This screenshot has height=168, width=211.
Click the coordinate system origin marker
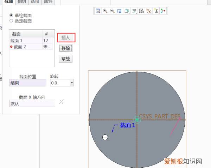pyautogui.click(x=137, y=120)
